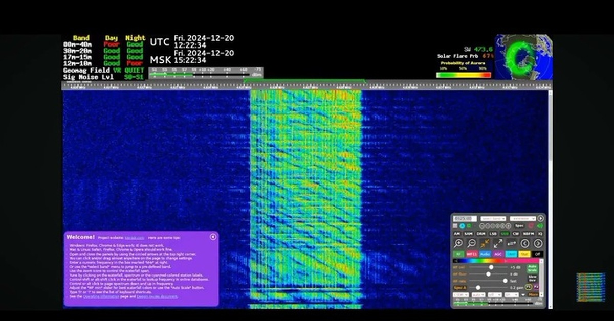Click the frequency entry input box
Screen dimensions: 614x321
[x=465, y=218]
